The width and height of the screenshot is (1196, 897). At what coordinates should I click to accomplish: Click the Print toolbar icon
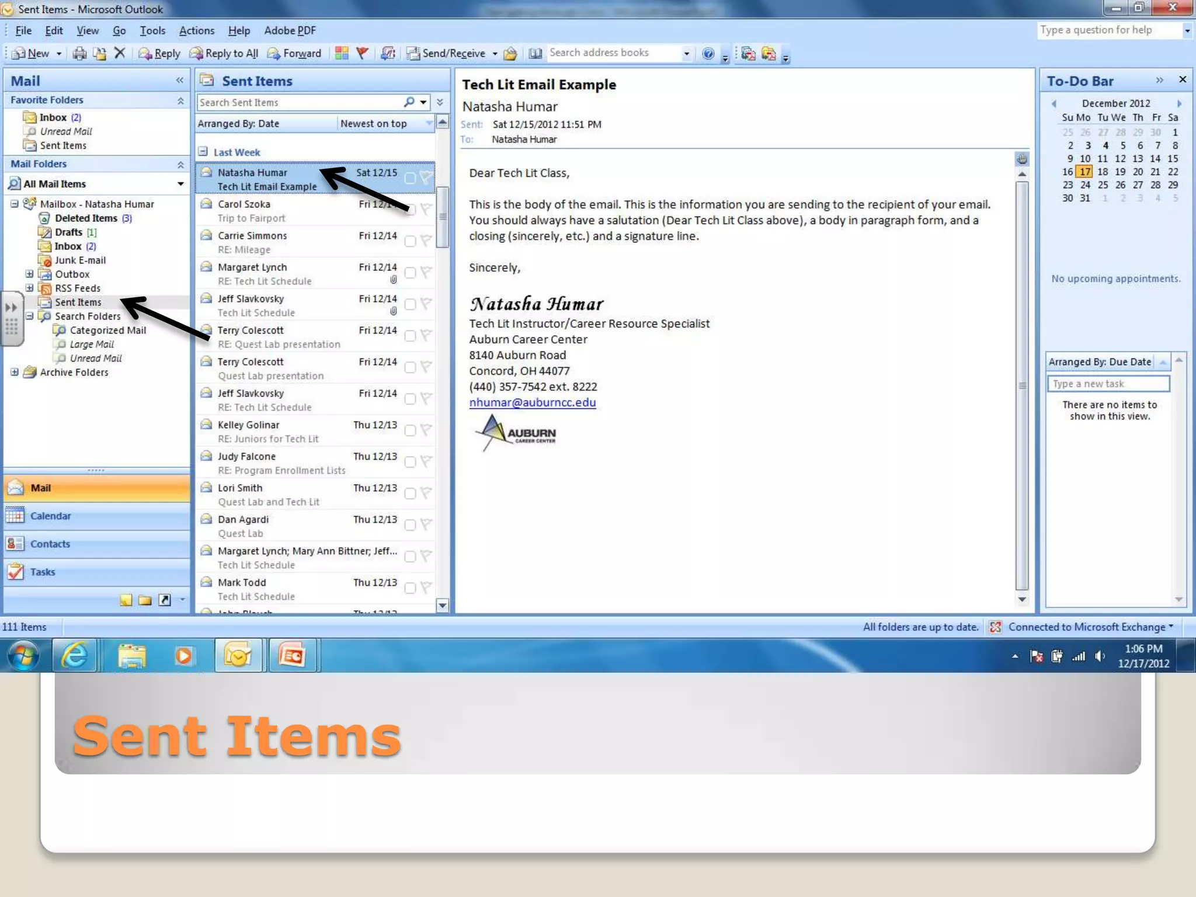pyautogui.click(x=79, y=53)
